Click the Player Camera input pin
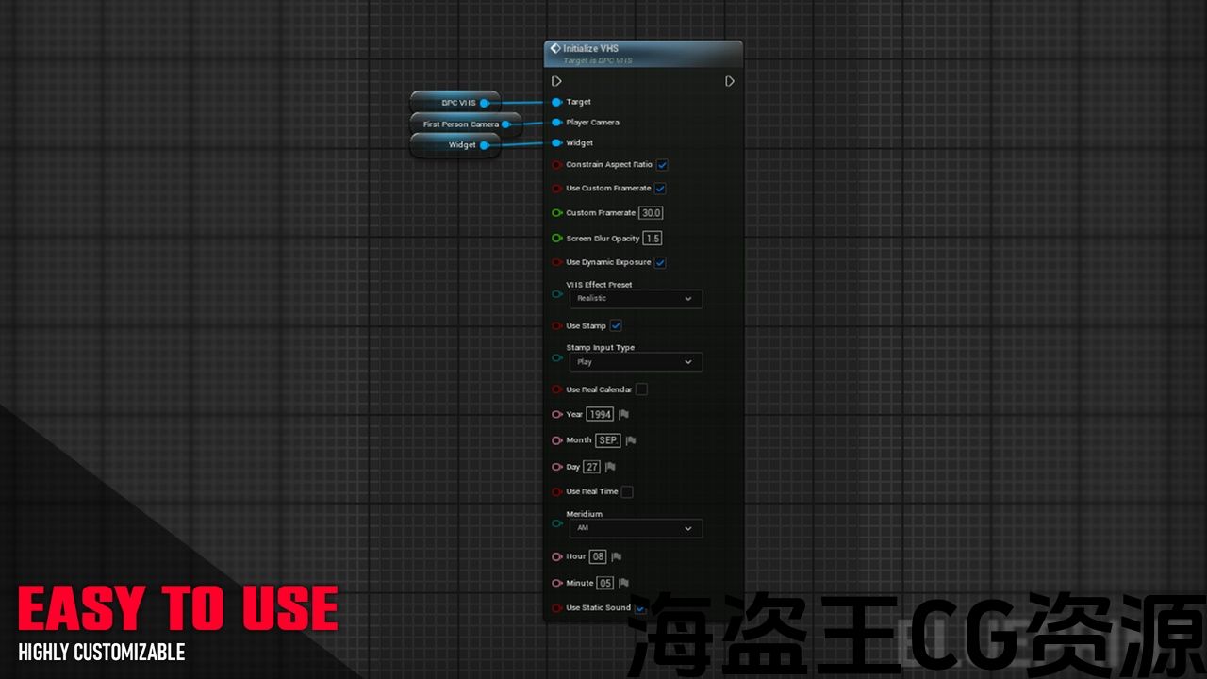 pos(556,123)
